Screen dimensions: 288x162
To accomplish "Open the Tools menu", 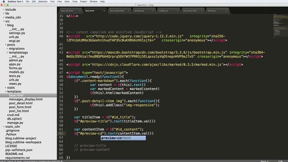I will (x=75, y=1).
